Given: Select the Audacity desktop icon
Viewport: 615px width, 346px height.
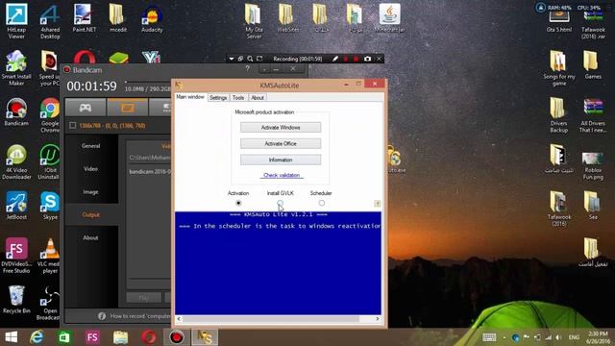Looking at the screenshot, I should (x=152, y=19).
